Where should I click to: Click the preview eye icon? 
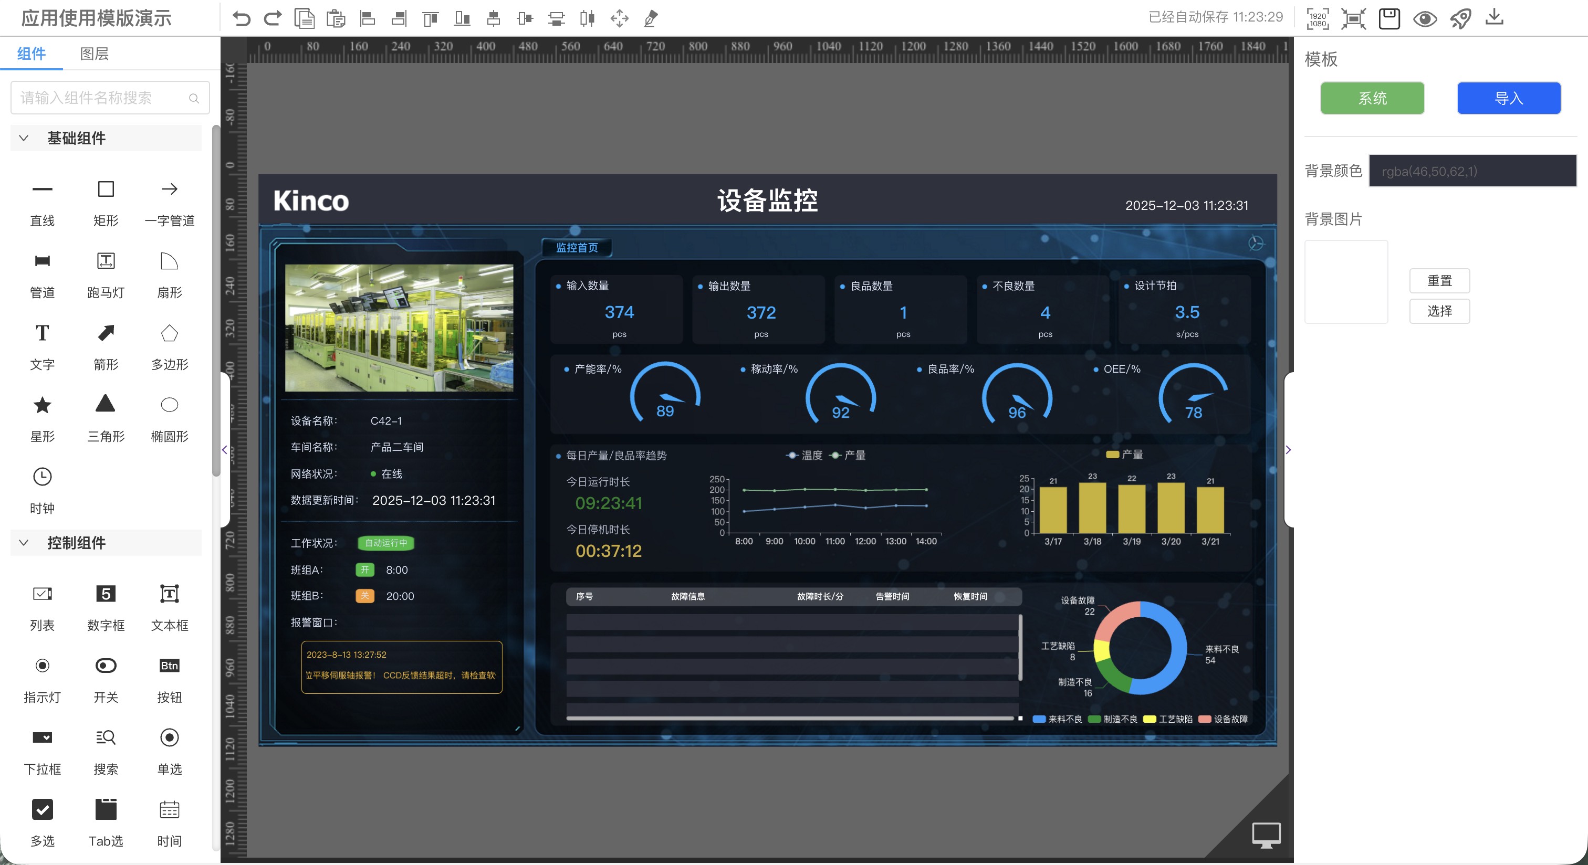tap(1425, 18)
